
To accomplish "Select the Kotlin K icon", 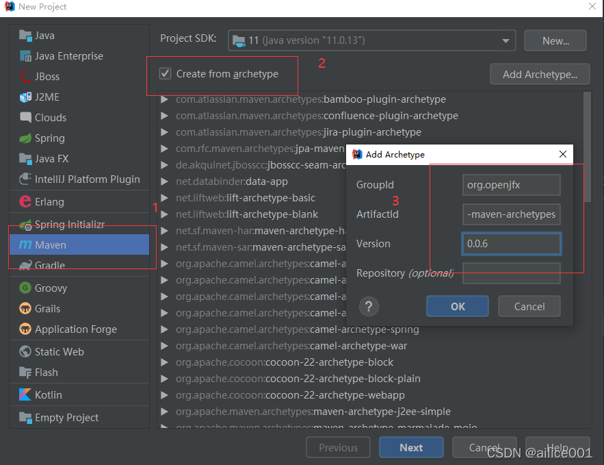I will pos(25,394).
